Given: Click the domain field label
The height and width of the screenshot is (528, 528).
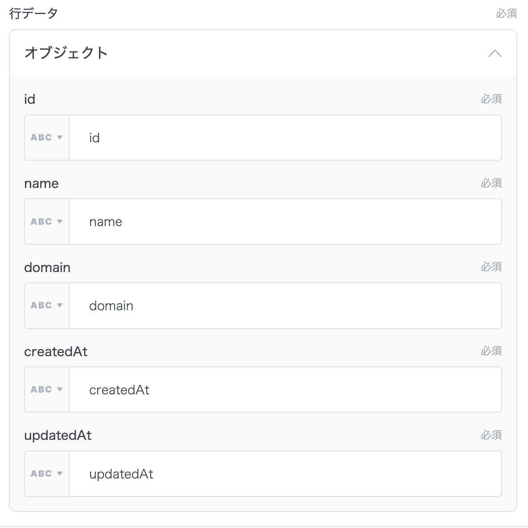Looking at the screenshot, I should point(47,268).
